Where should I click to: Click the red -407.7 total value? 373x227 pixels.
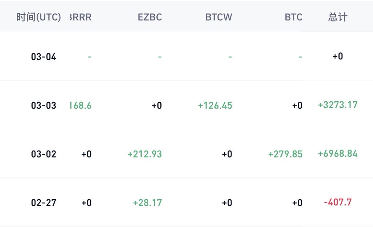(338, 202)
